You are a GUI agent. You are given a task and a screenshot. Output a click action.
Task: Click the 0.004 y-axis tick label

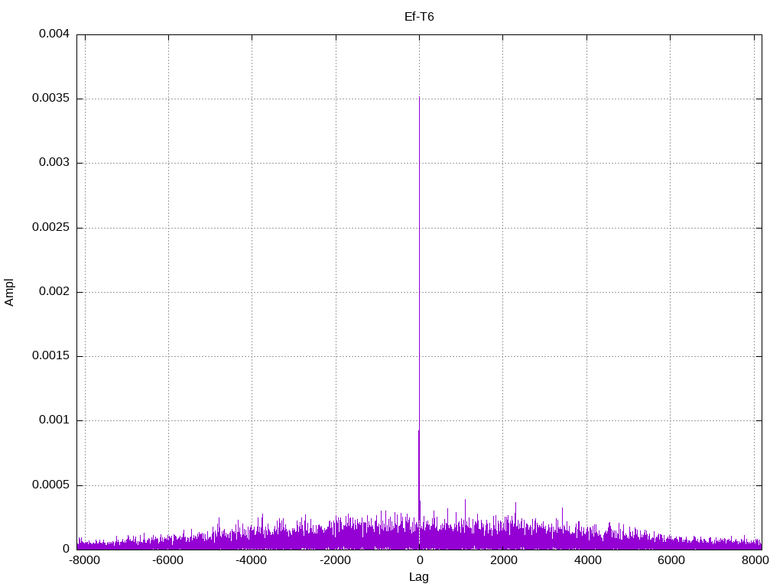(54, 34)
